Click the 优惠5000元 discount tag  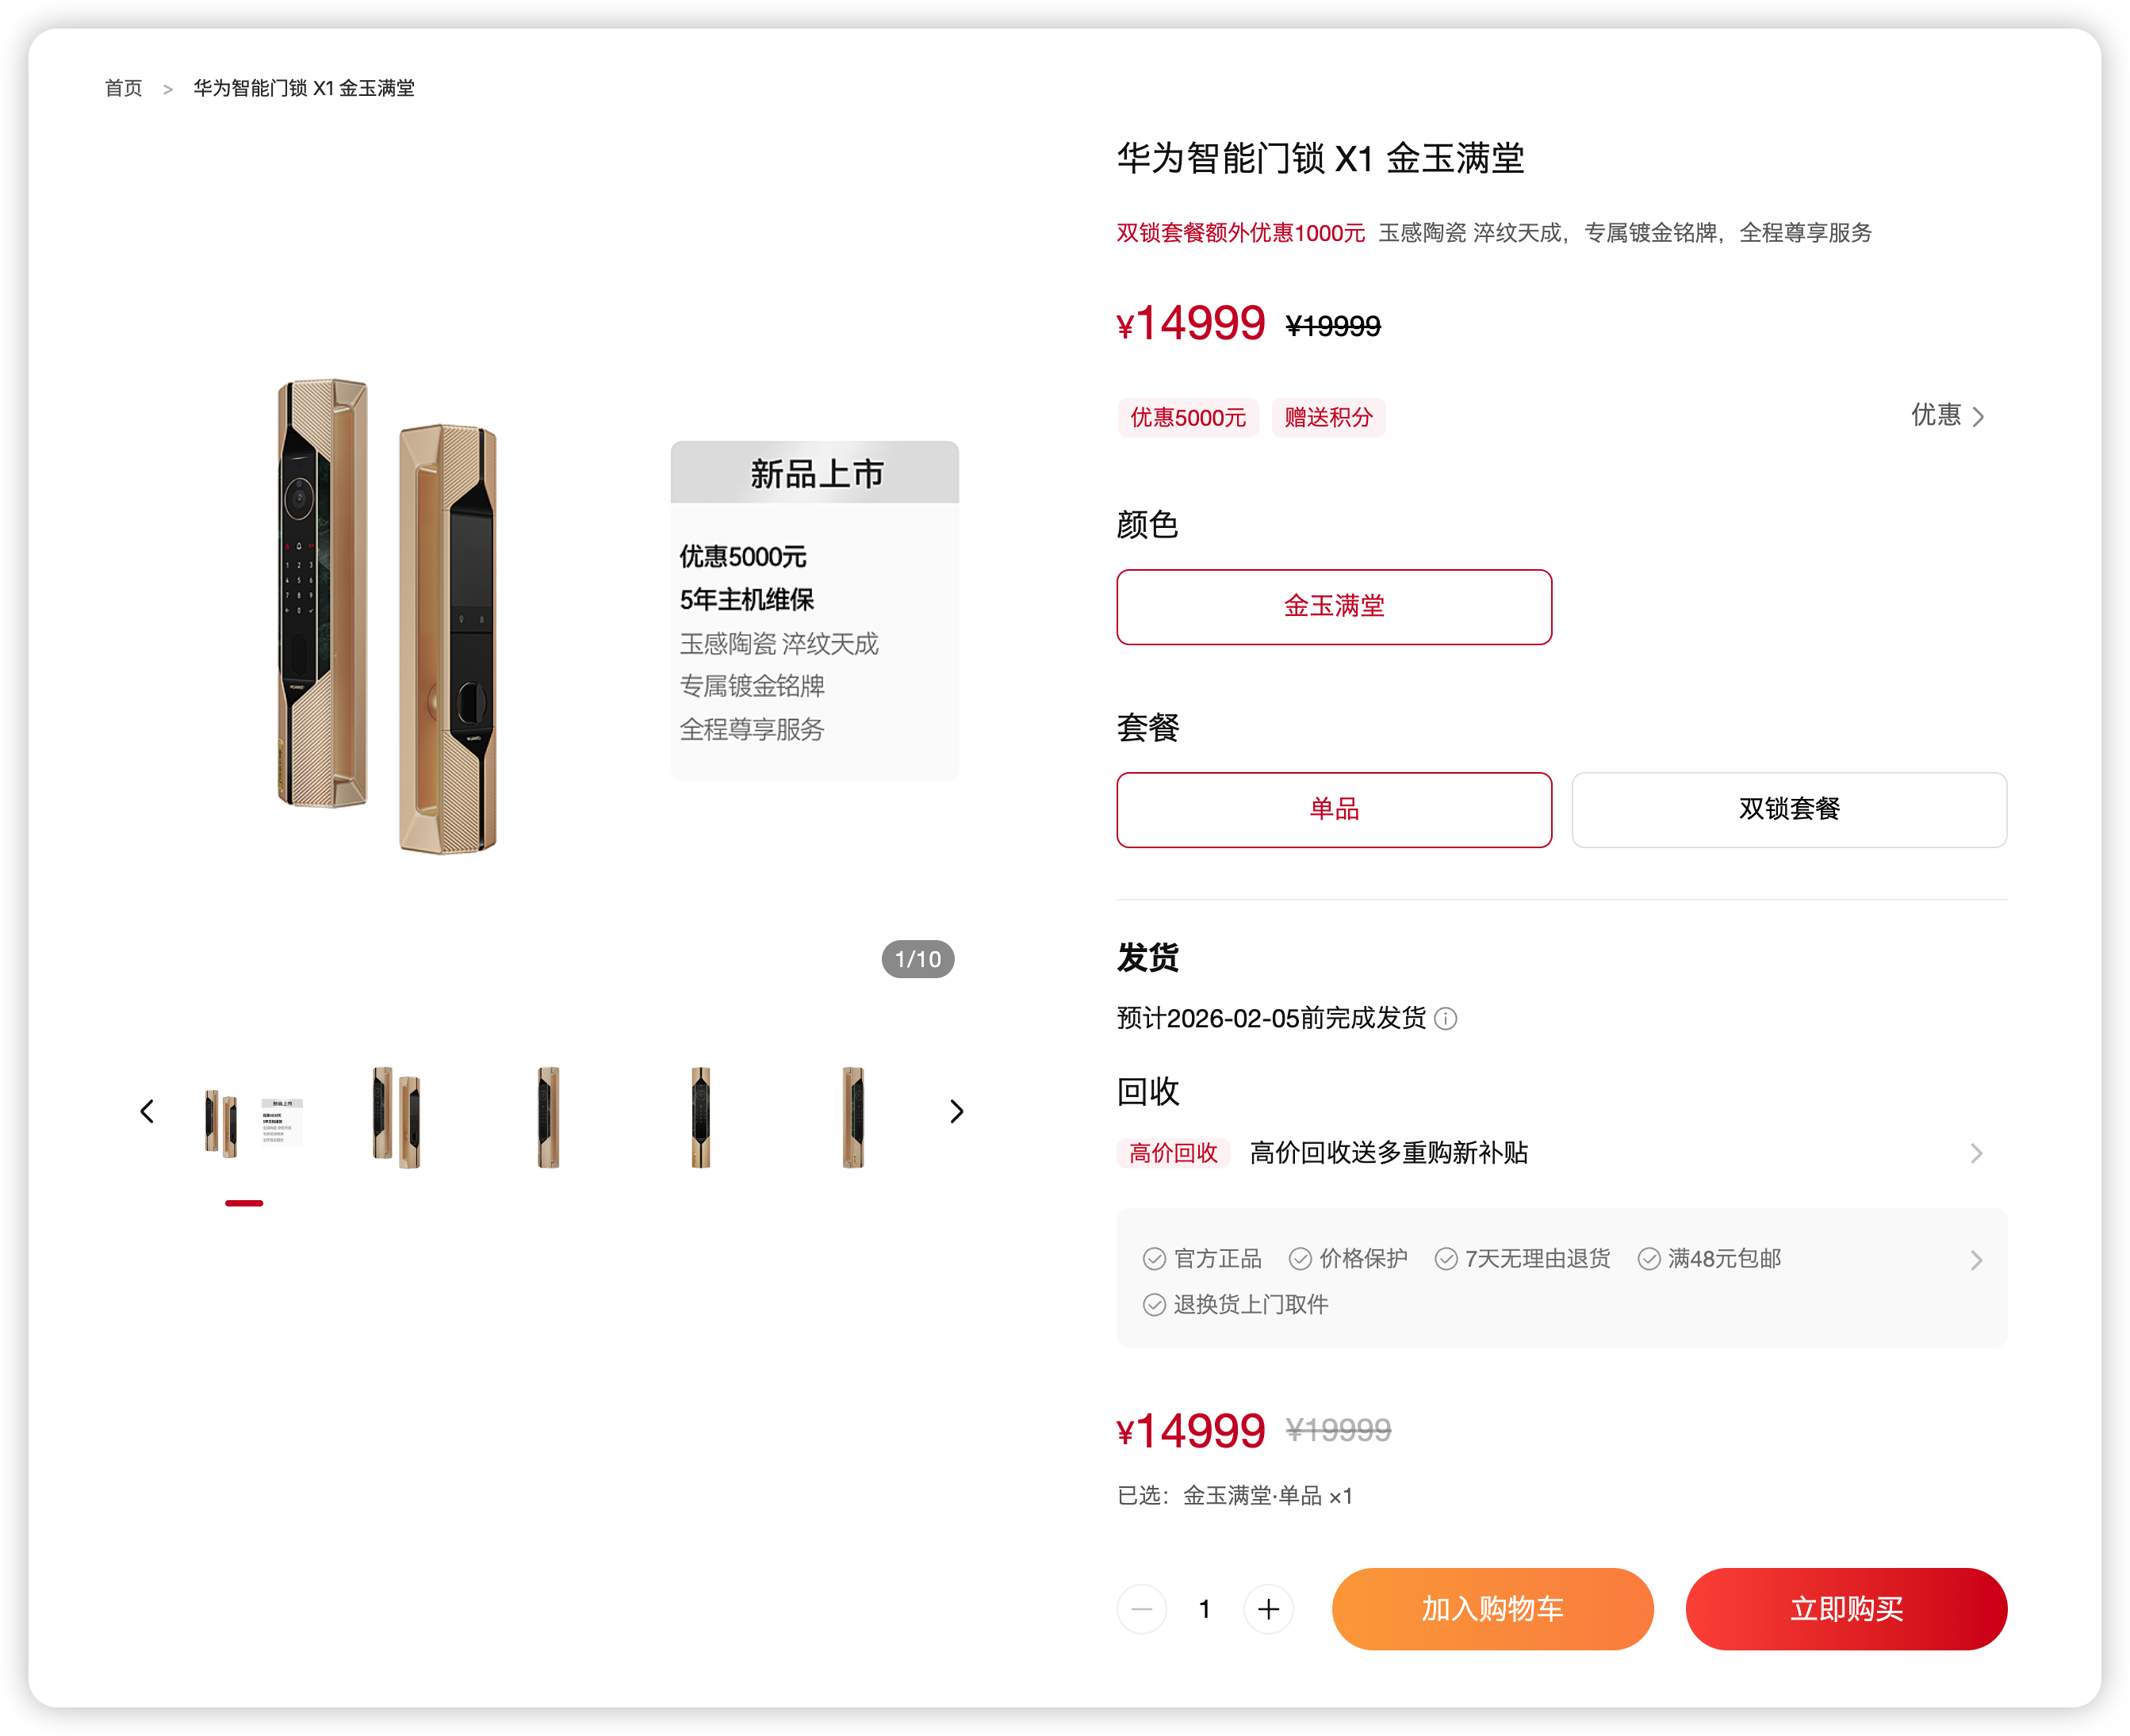pyautogui.click(x=1188, y=417)
